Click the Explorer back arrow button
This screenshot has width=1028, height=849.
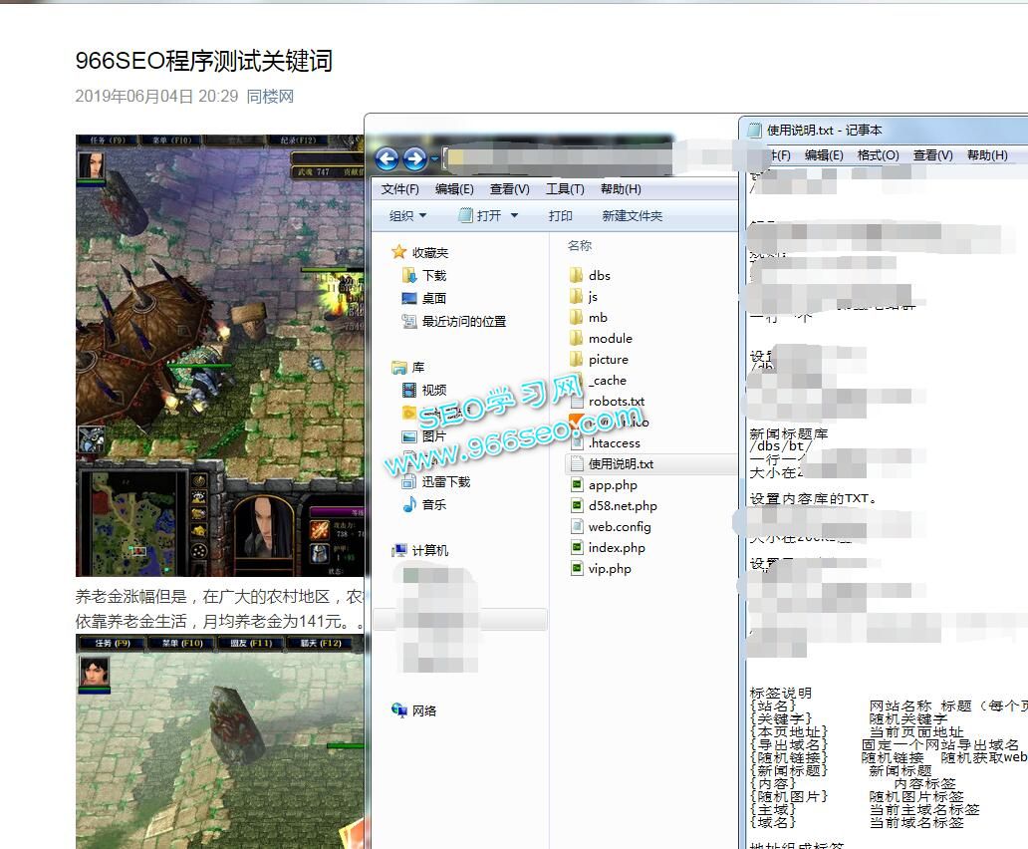coord(386,158)
